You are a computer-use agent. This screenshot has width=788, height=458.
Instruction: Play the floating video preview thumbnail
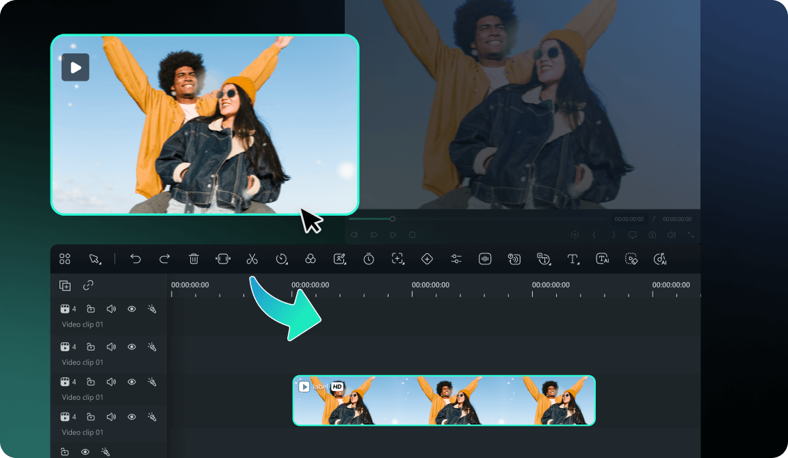click(x=75, y=67)
